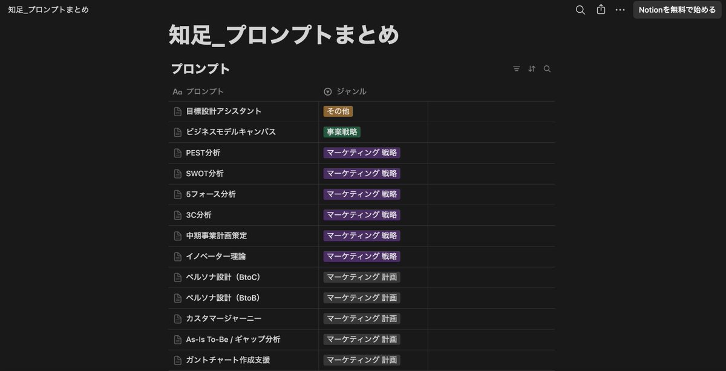Open the more options menu via the ellipsis
726x371 pixels.
[x=620, y=10]
